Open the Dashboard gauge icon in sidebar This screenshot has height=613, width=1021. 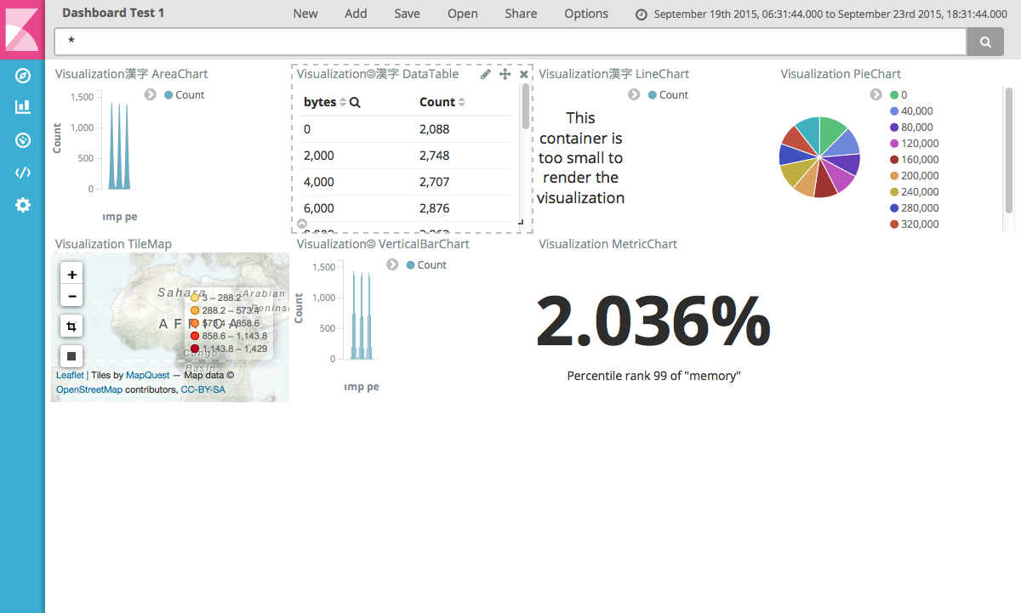click(x=23, y=140)
